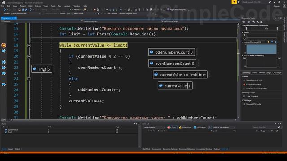
Task: Collapse the while block on line 18
Action: pyautogui.click(x=29, y=45)
